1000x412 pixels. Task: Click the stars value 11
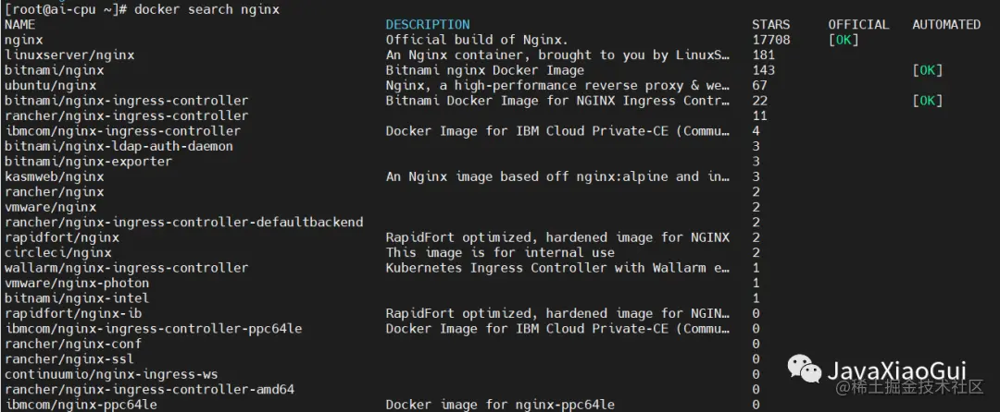759,116
